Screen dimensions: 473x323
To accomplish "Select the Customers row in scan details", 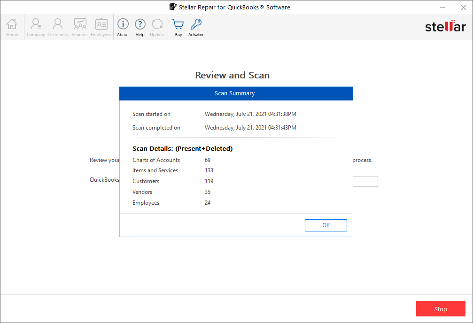I will (173, 181).
